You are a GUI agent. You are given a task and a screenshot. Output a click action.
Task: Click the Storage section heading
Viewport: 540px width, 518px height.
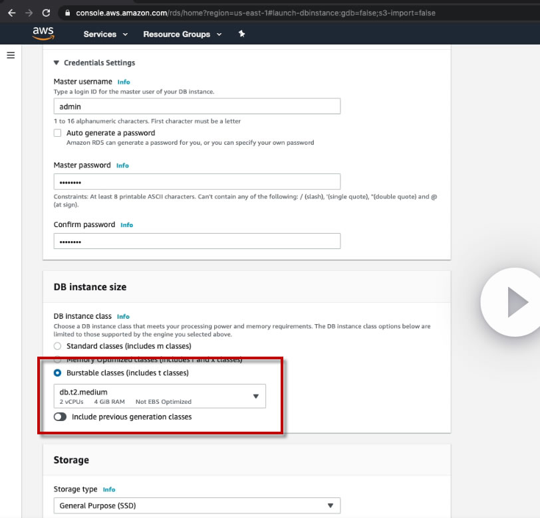(x=71, y=460)
